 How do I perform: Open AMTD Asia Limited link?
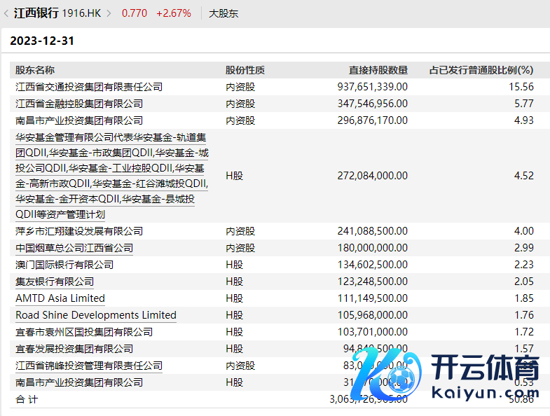point(60,298)
